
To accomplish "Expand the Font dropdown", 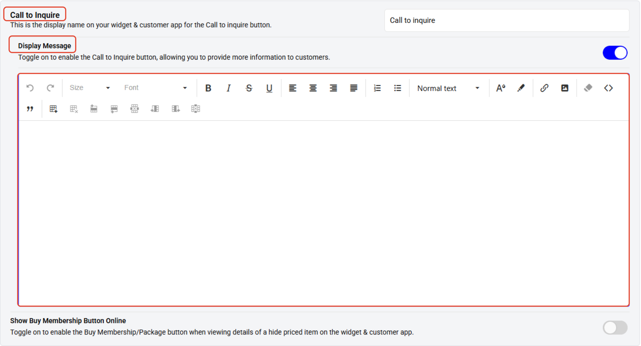I will point(155,88).
